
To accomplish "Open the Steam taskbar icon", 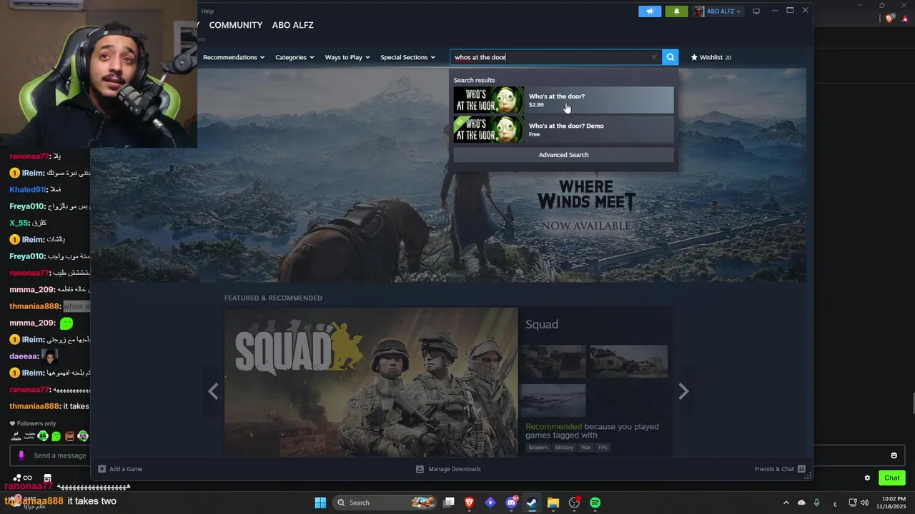I will 532,503.
